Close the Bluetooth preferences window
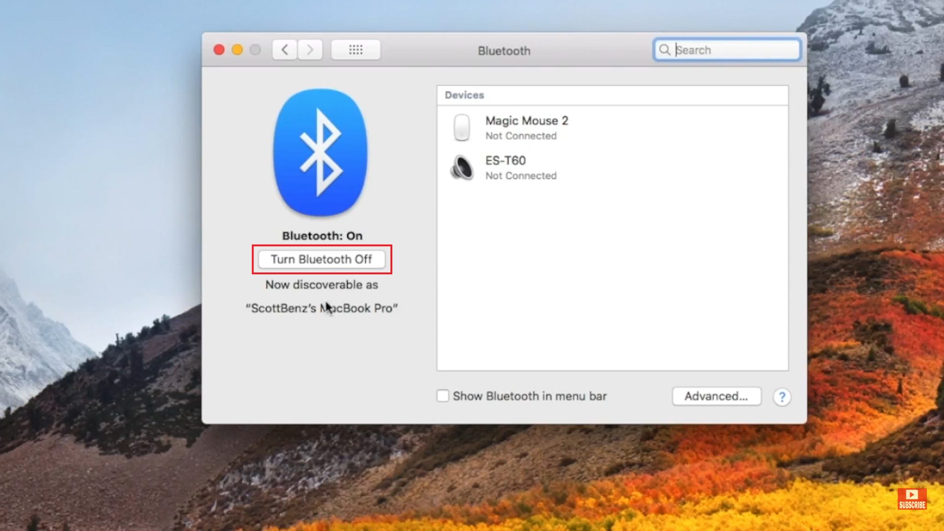The image size is (944, 531). pyautogui.click(x=219, y=50)
